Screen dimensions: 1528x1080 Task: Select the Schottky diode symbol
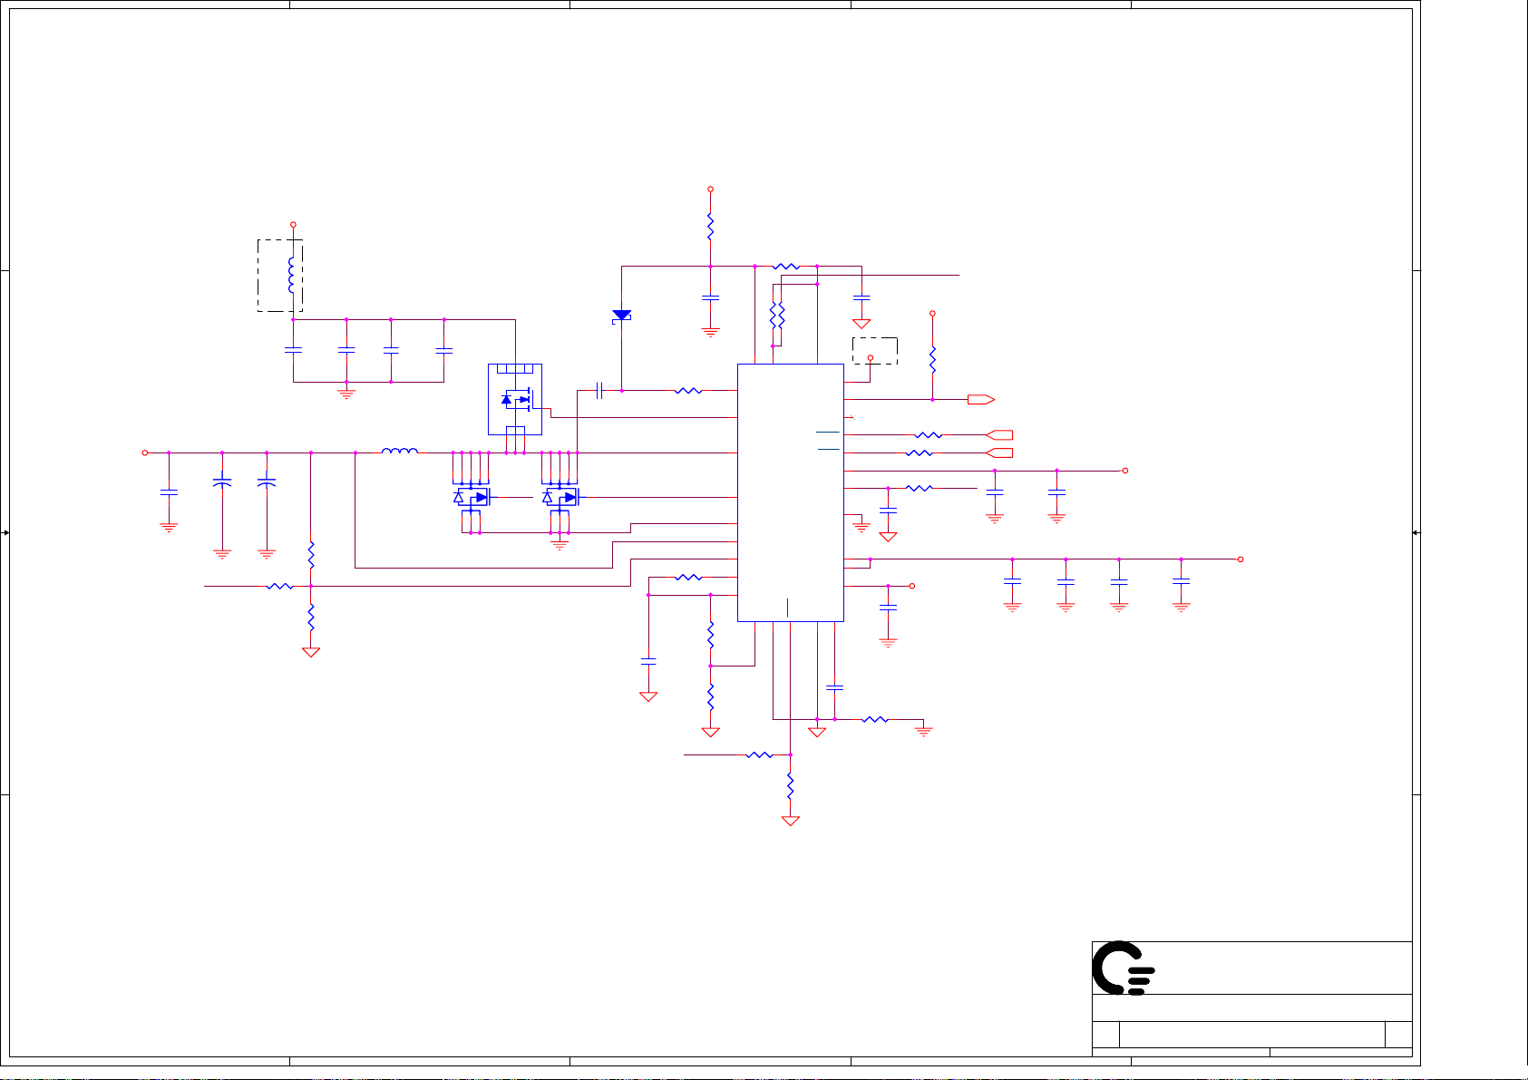621,316
